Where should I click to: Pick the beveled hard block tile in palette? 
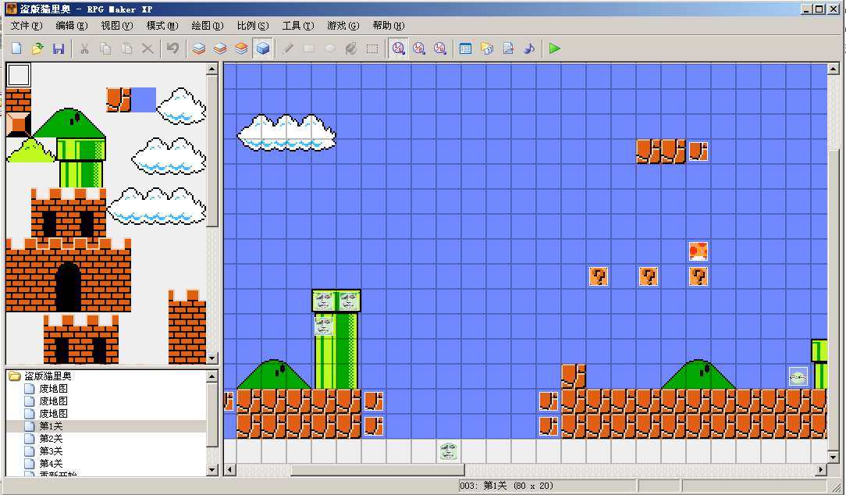pos(19,125)
